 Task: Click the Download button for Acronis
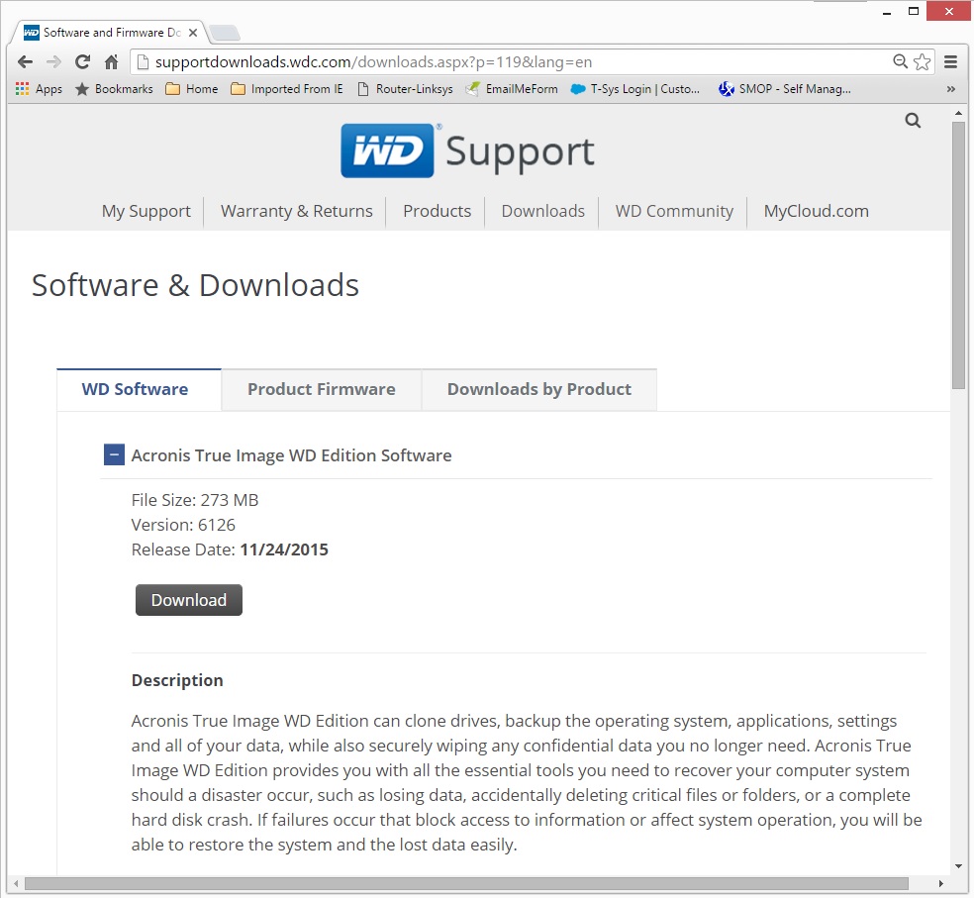[x=189, y=600]
